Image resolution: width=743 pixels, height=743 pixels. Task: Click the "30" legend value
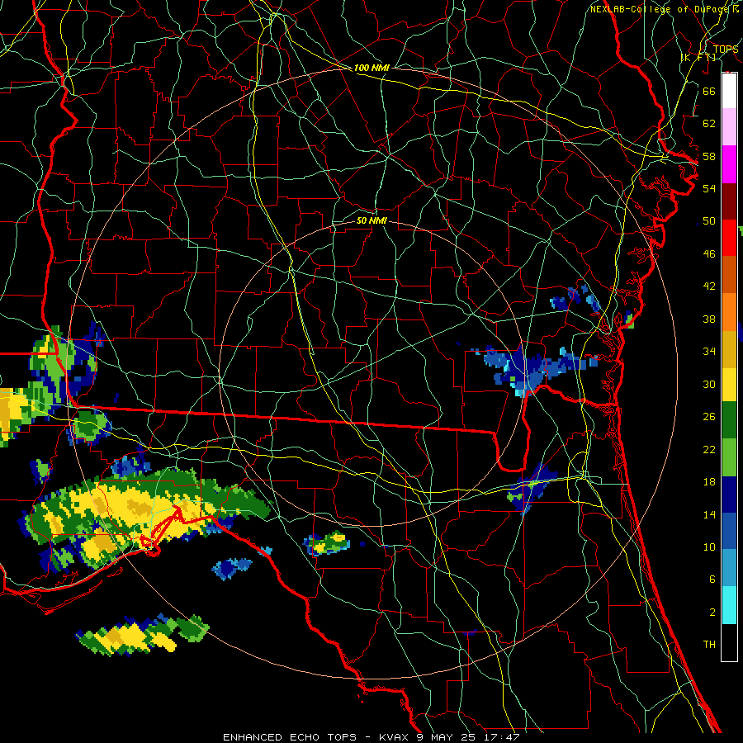point(709,384)
